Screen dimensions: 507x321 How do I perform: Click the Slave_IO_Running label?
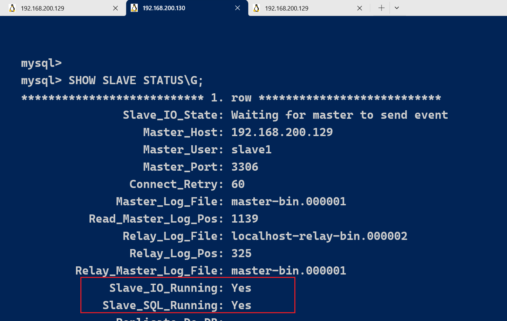tap(167, 288)
